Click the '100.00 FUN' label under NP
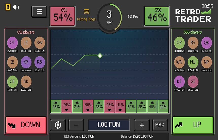 pos(207,70)
